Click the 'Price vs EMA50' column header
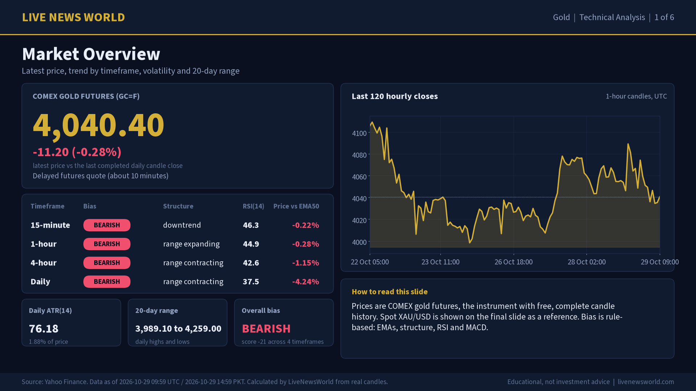This screenshot has height=391, width=696. pos(296,206)
